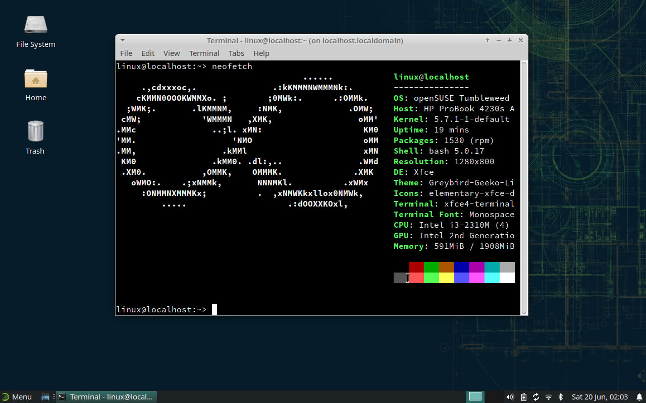
Task: Click the red swatch in neofetch palette
Action: tap(416, 266)
